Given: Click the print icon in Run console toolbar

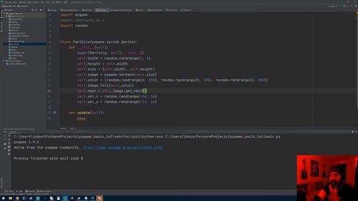Looking at the screenshot, I should (x=9, y=150).
